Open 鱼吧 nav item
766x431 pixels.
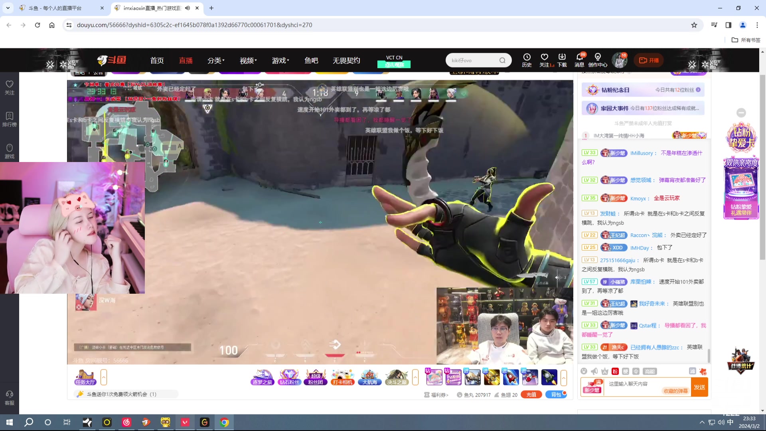point(311,60)
